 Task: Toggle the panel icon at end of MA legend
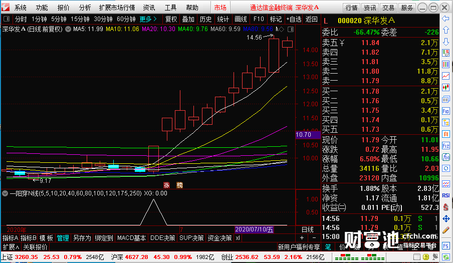(x=291, y=29)
